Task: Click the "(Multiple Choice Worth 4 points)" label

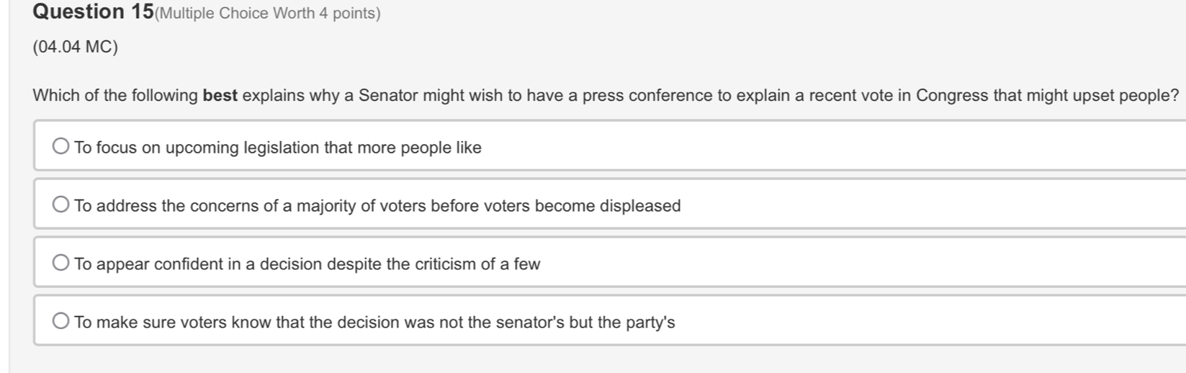Action: [268, 14]
